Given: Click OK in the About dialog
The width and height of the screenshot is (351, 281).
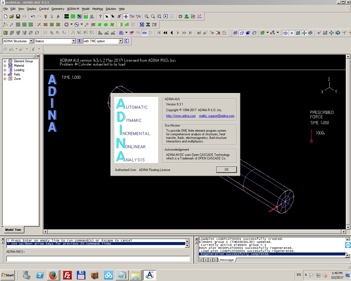Looking at the screenshot, I should 227,170.
